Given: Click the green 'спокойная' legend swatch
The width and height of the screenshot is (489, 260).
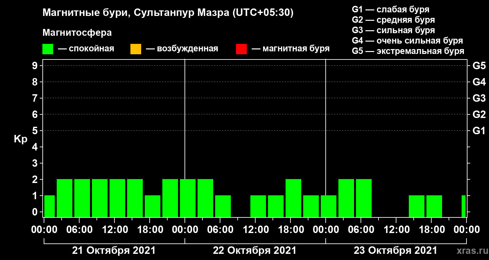Looking at the screenshot, I should point(48,49).
